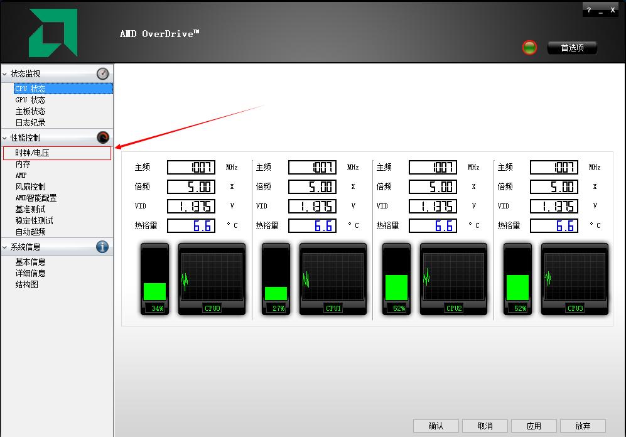Click the AMD emblem icon on the 性能控制 header
Screen dimensions: 626x437
[102, 138]
